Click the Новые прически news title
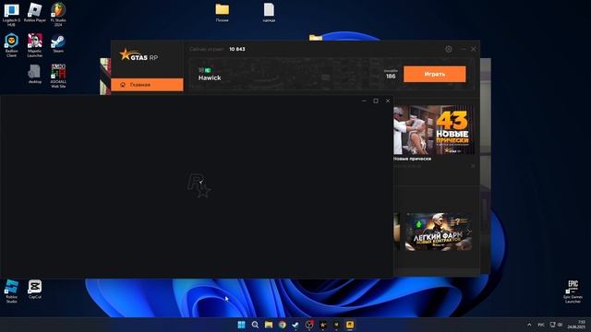 tap(412, 159)
